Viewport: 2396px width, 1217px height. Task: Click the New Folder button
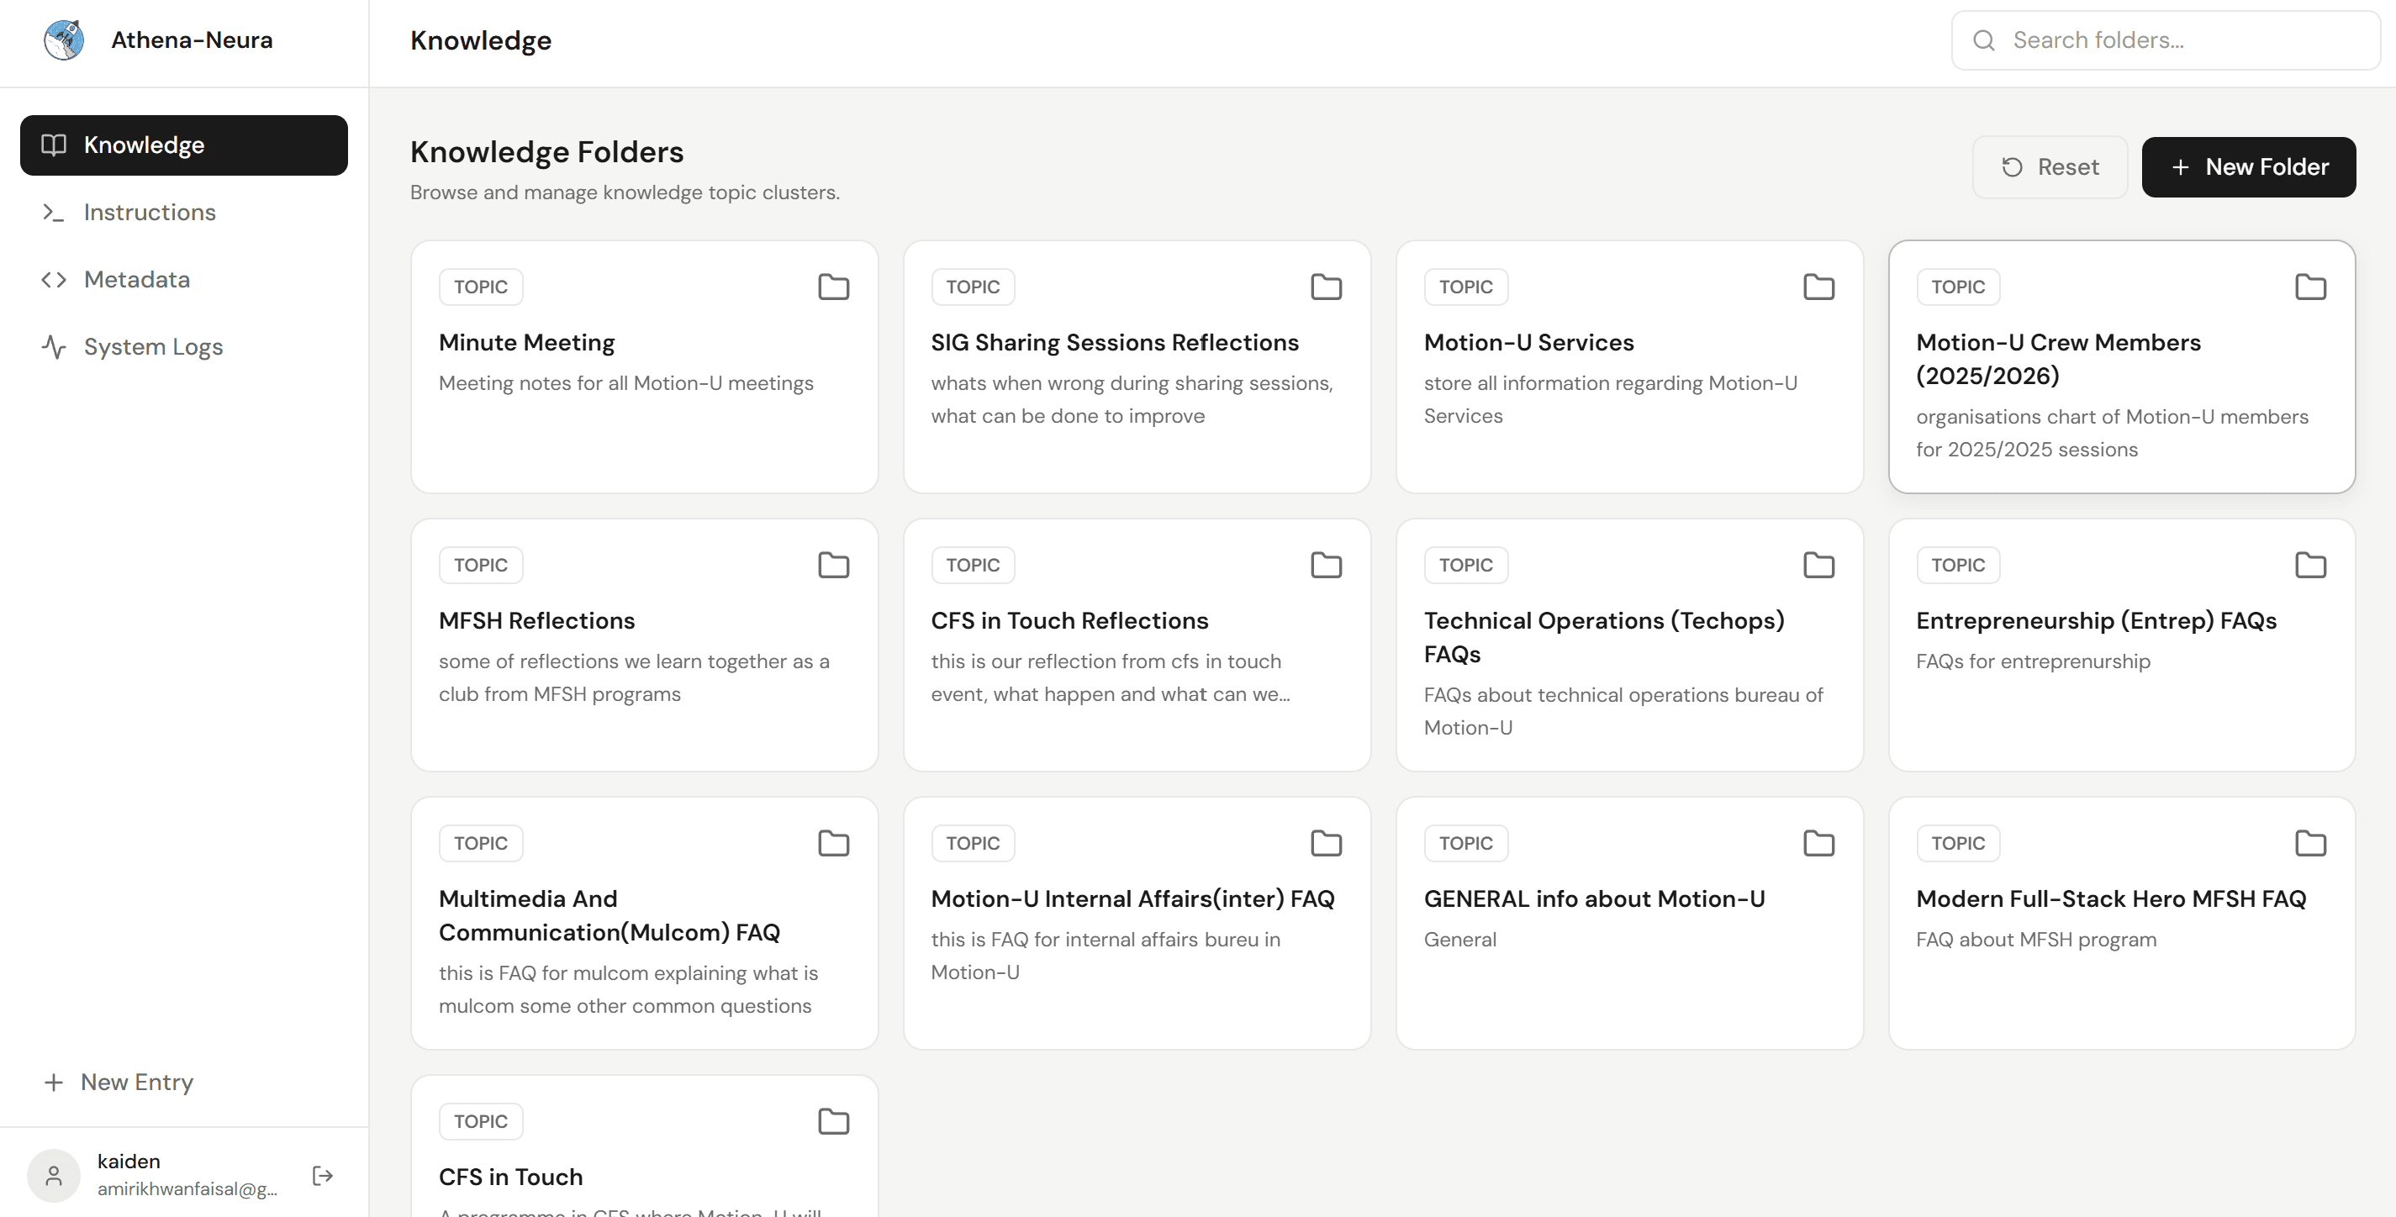click(x=2248, y=167)
